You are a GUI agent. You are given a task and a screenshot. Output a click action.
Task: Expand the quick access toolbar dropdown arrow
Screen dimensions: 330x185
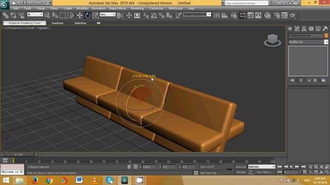pyautogui.click(x=51, y=3)
